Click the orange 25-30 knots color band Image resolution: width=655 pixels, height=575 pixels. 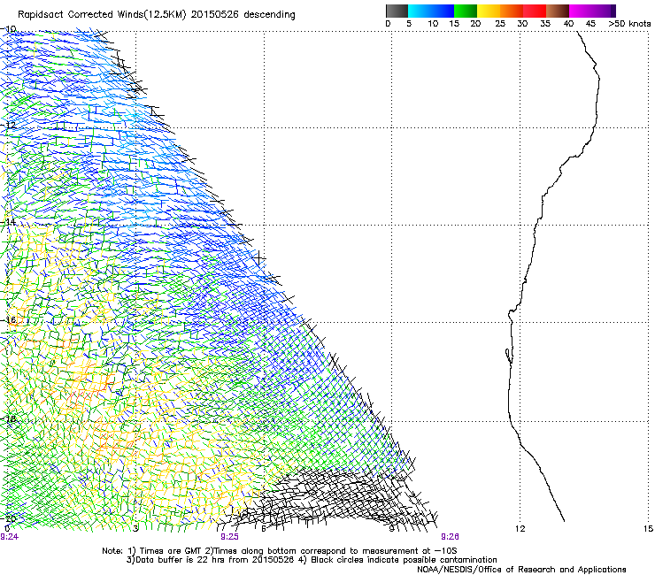click(512, 11)
